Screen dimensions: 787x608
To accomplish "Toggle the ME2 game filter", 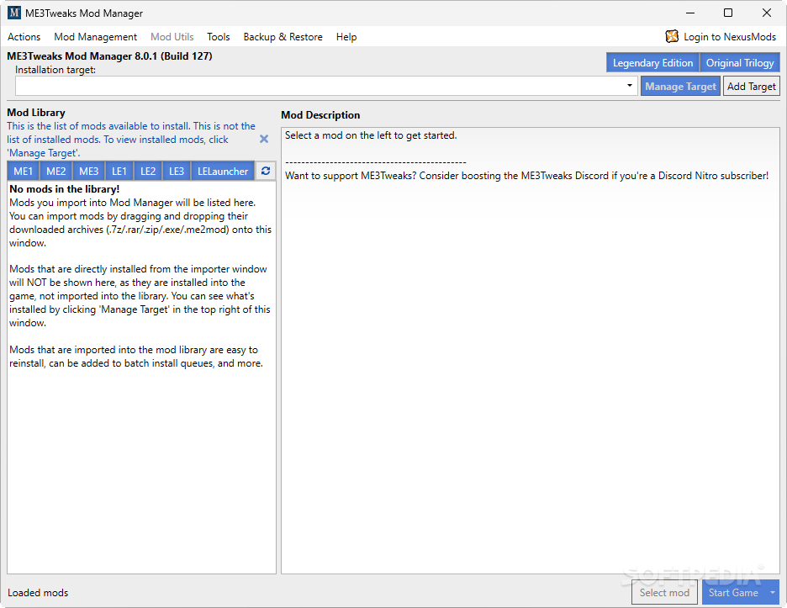I will pyautogui.click(x=55, y=172).
